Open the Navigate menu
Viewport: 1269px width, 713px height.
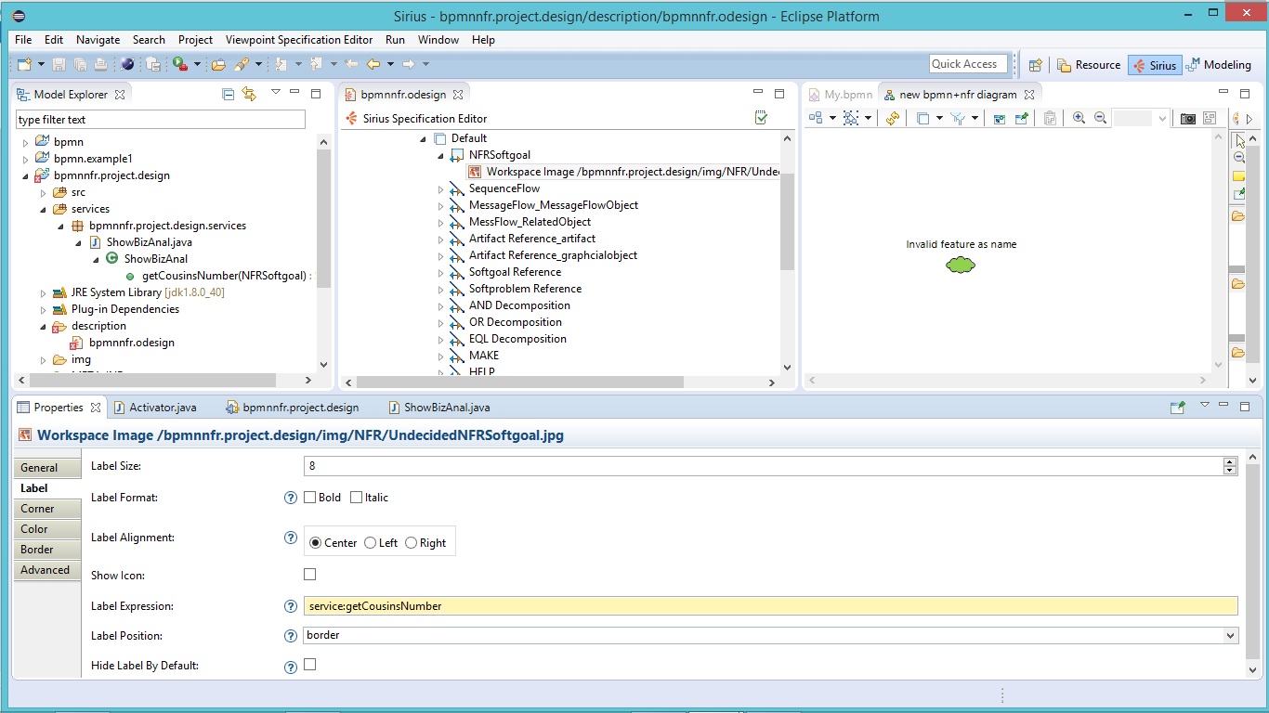click(98, 40)
